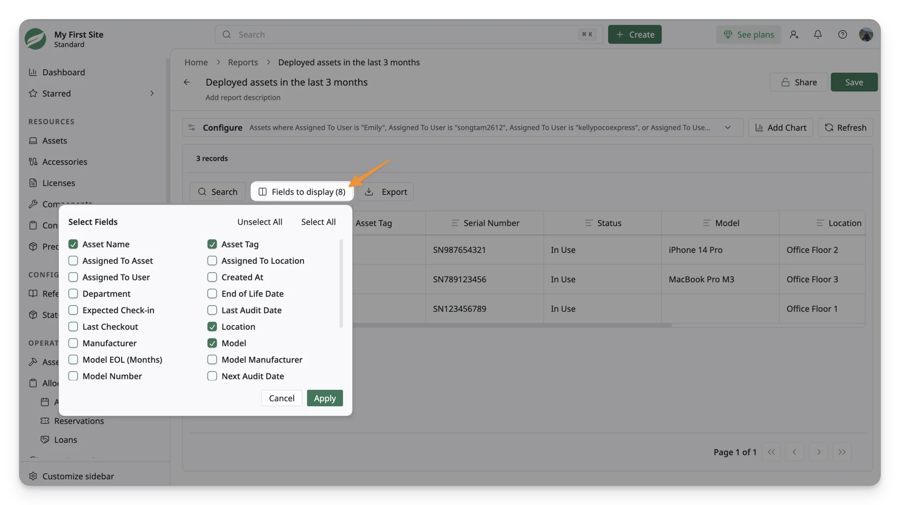Go to the next page
This screenshot has width=900, height=505.
818,452
